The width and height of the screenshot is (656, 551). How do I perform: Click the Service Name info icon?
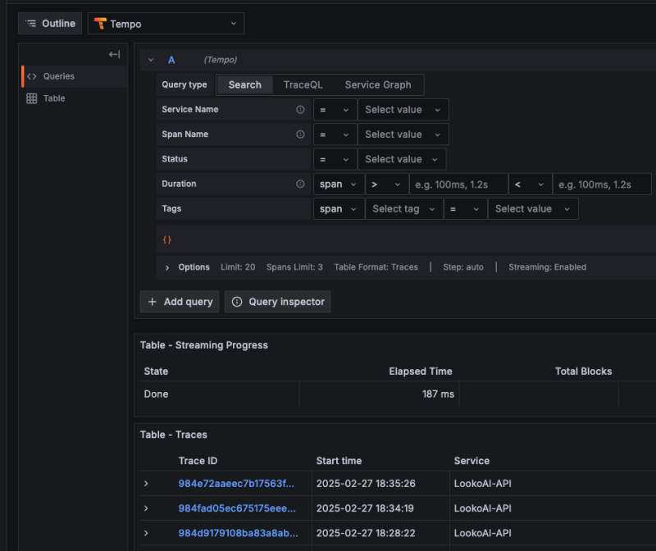coord(300,110)
